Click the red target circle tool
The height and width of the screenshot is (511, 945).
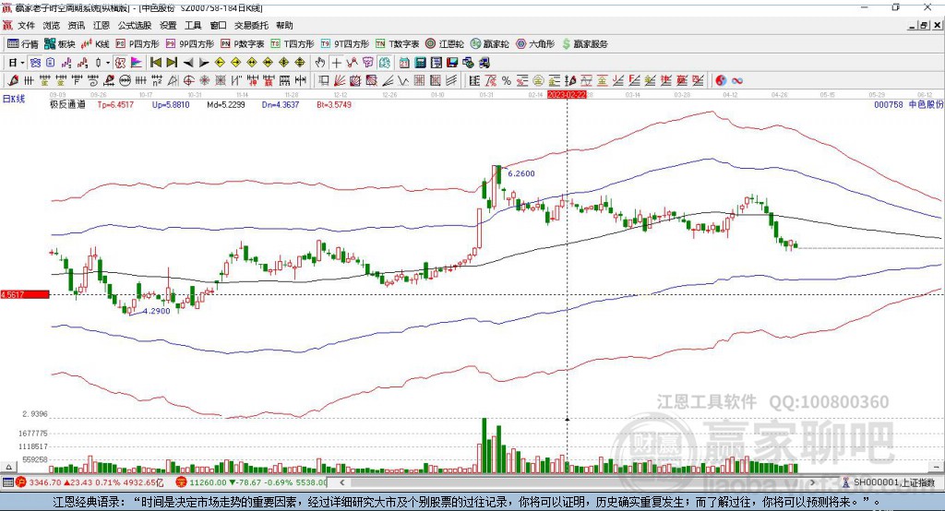tap(188, 81)
